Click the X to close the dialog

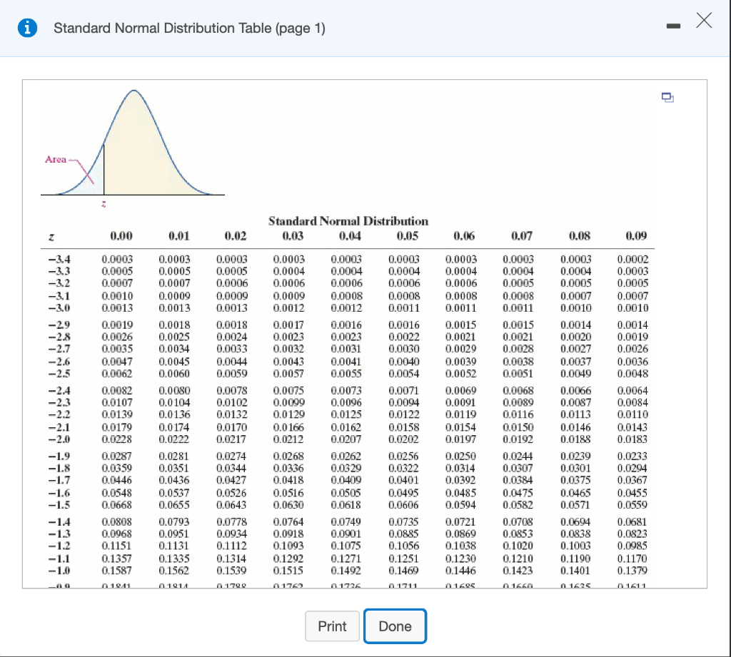click(704, 21)
